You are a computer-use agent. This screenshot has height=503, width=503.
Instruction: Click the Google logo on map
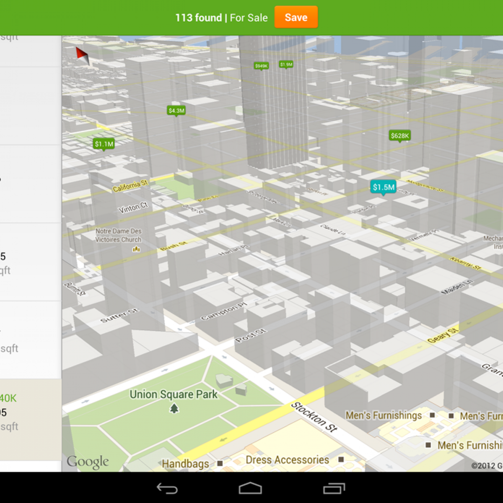coord(88,462)
